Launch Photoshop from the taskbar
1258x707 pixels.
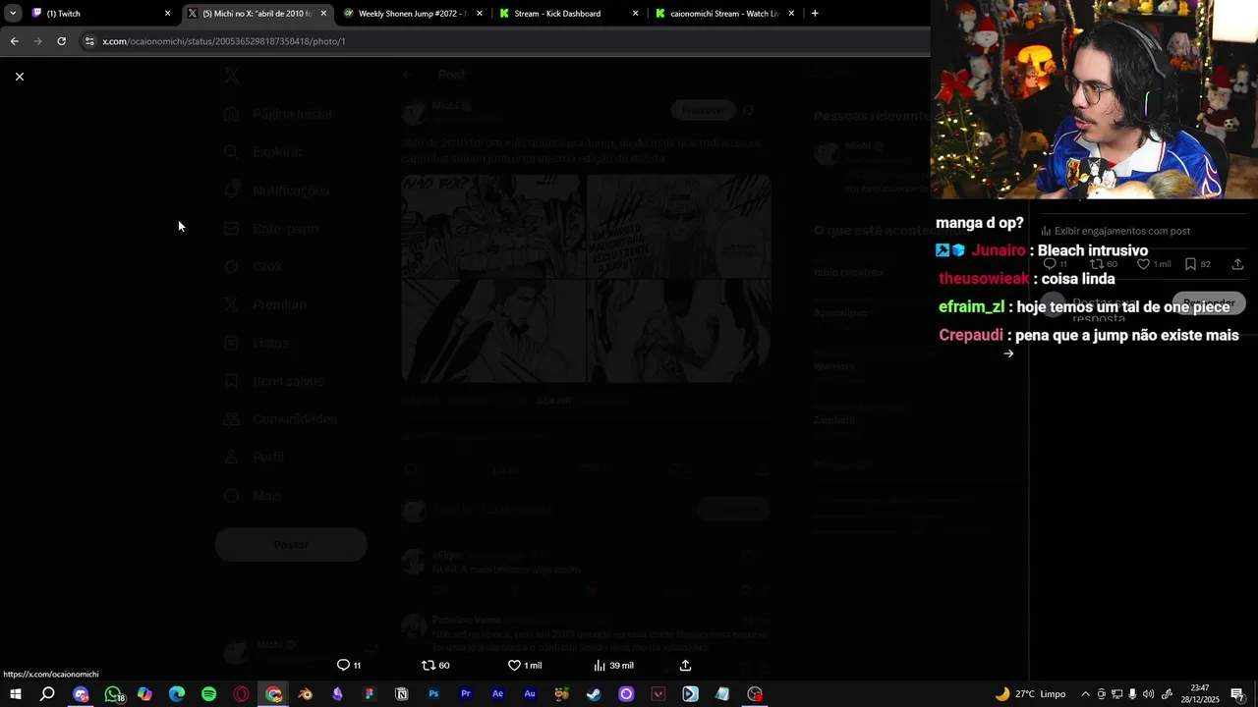point(433,694)
